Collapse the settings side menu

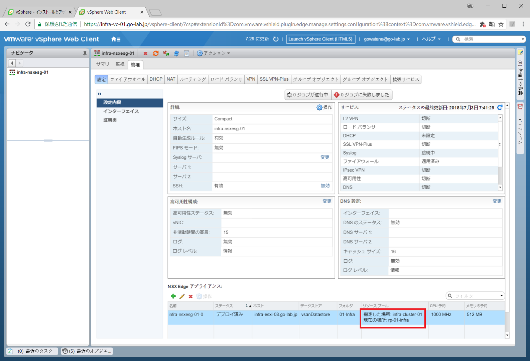99,94
